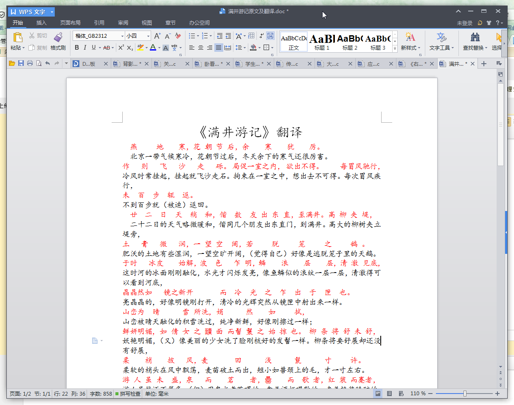Image resolution: width=514 pixels, height=405 pixels.
Task: Switch to web layout view in status bar
Action: pyautogui.click(x=401, y=394)
